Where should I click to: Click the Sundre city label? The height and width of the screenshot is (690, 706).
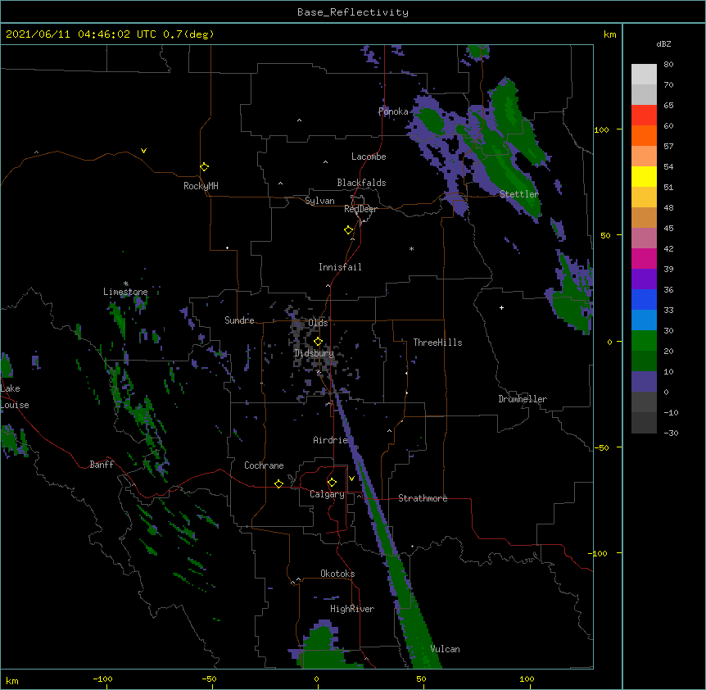tap(239, 320)
